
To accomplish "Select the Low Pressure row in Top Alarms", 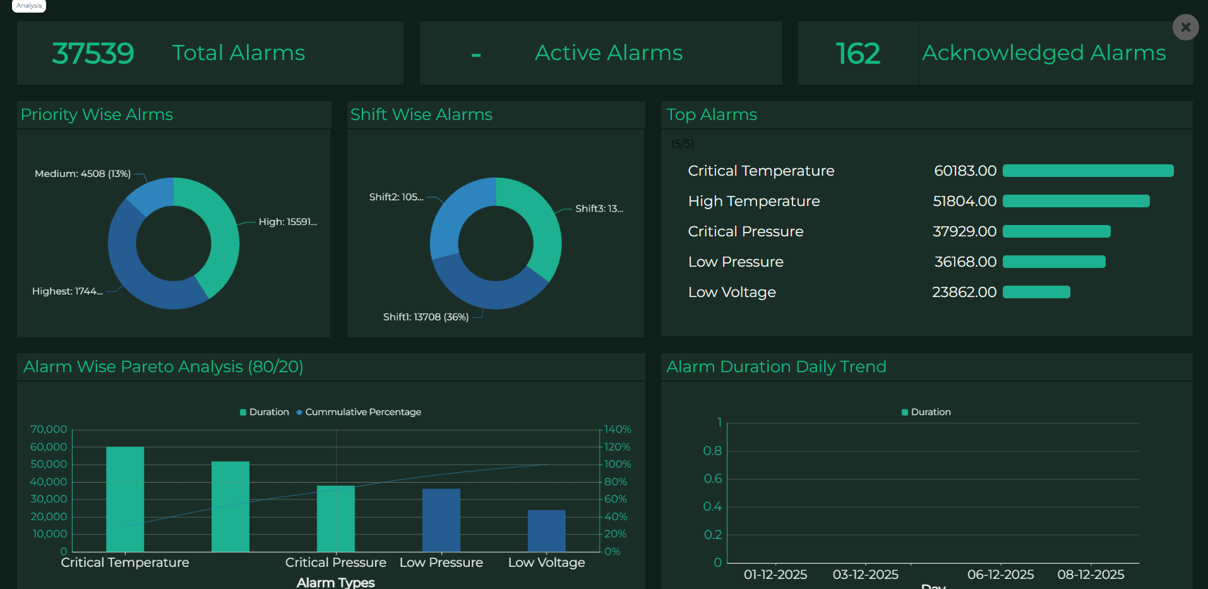I will (x=736, y=262).
